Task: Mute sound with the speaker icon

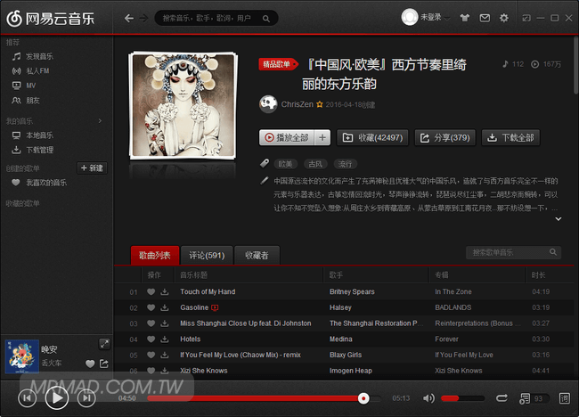Action: [x=428, y=397]
